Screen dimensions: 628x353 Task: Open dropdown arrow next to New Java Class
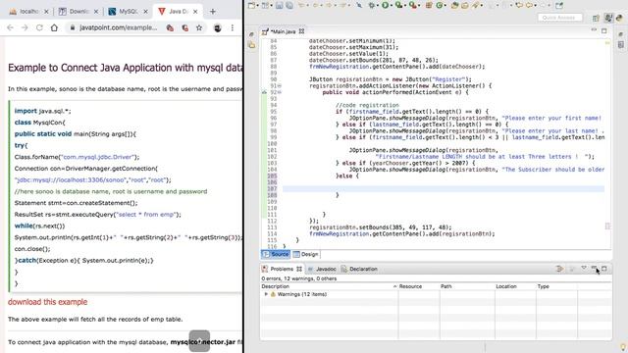point(445,5)
